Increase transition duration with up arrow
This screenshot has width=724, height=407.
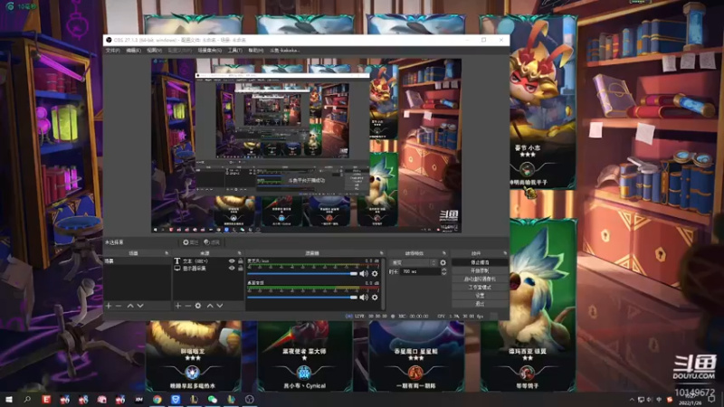(x=443, y=270)
